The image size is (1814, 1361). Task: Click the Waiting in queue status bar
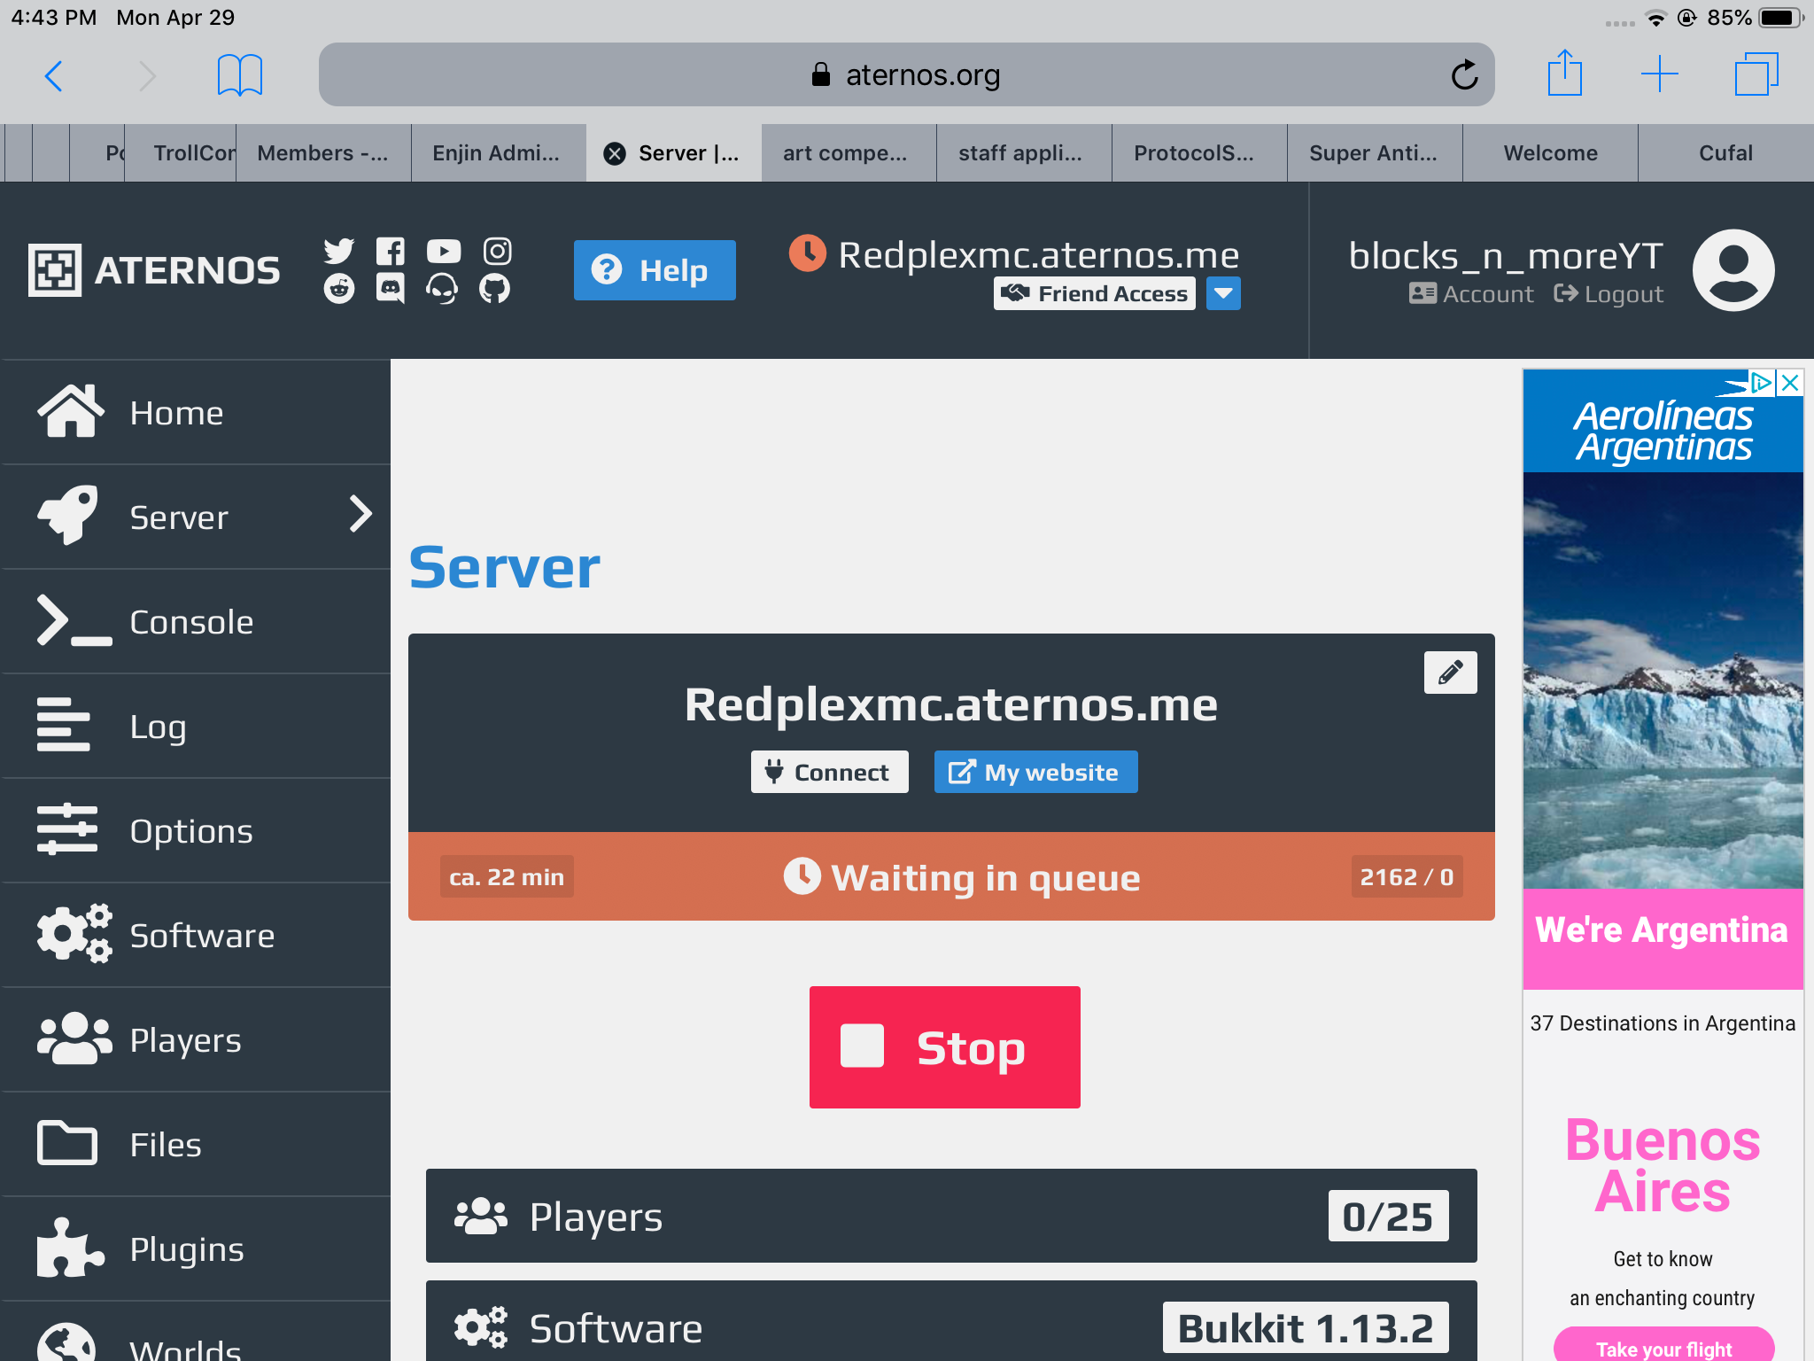click(x=951, y=876)
